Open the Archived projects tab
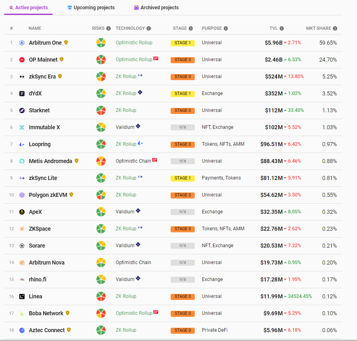The height and width of the screenshot is (341, 357). click(x=156, y=8)
